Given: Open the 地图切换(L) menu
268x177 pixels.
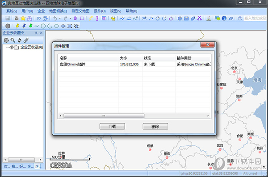Looking at the screenshot, I should [58, 11].
